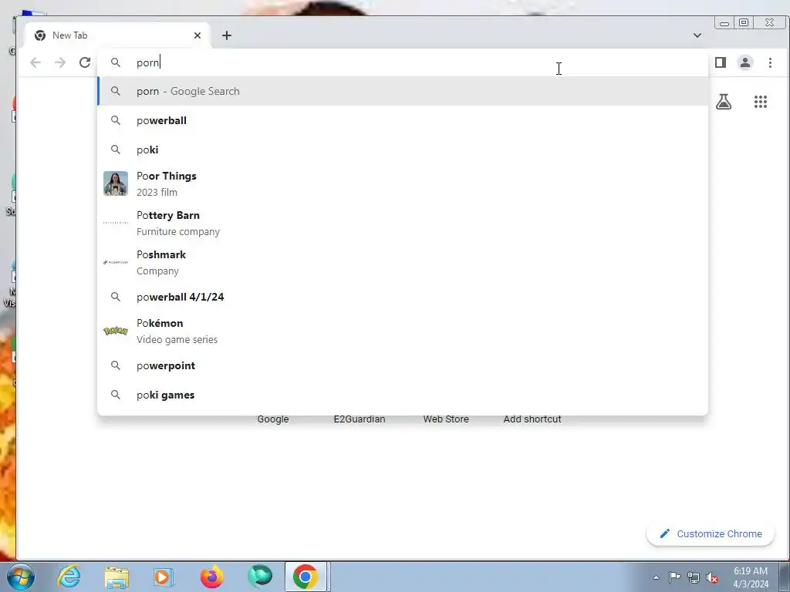Click into the address bar text field
The width and height of the screenshot is (790, 592).
point(403,62)
